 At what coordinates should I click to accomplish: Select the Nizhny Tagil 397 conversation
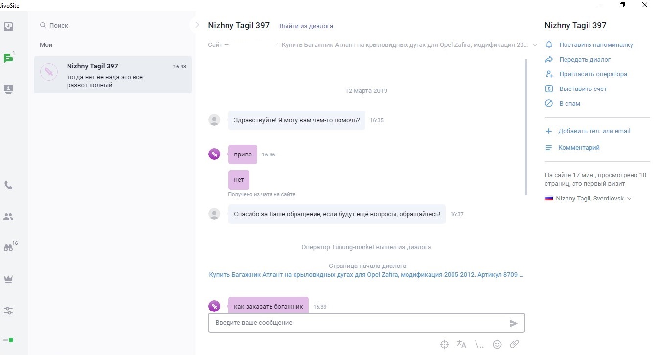[113, 75]
